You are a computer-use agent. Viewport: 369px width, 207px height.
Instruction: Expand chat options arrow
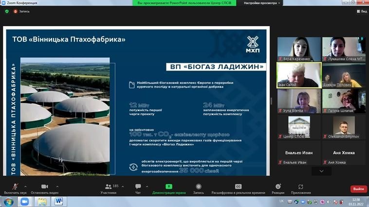point(147,187)
